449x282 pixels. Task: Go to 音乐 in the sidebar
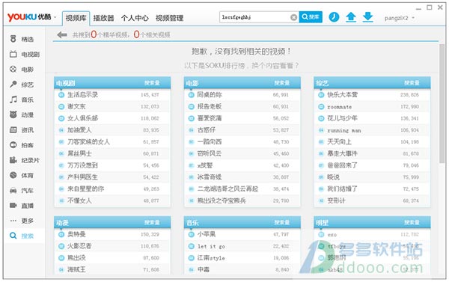coord(22,99)
